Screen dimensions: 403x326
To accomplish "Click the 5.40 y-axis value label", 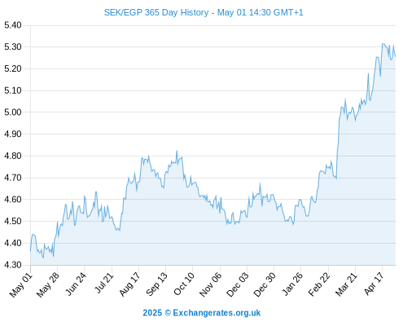I will click(x=13, y=25).
